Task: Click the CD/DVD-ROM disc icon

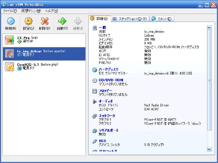Action: [95, 81]
